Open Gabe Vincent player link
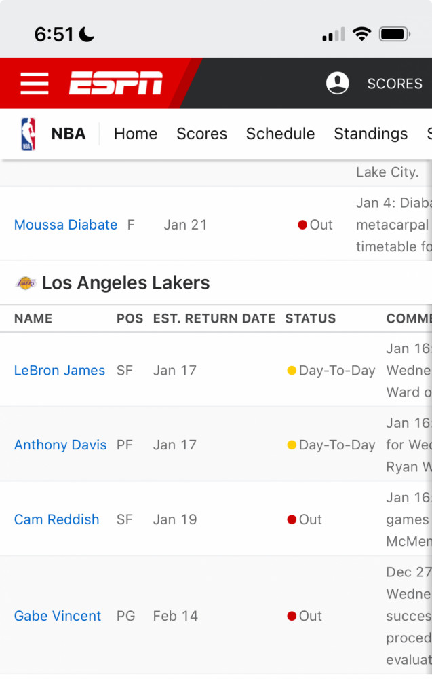 click(58, 616)
